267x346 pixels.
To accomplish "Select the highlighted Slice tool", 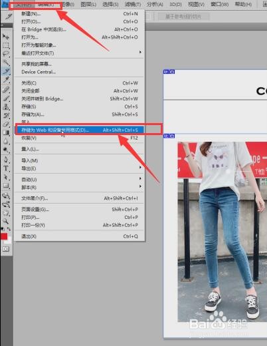I will point(6,71).
